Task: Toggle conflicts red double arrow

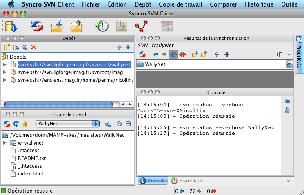Action: 182,55
